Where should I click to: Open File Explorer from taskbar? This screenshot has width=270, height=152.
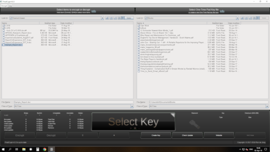pyautogui.click(x=24, y=149)
